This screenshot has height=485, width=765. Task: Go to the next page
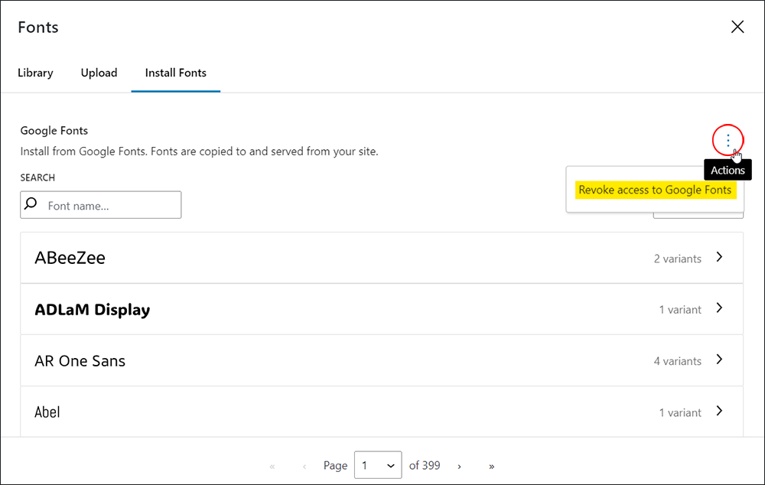[x=459, y=467]
